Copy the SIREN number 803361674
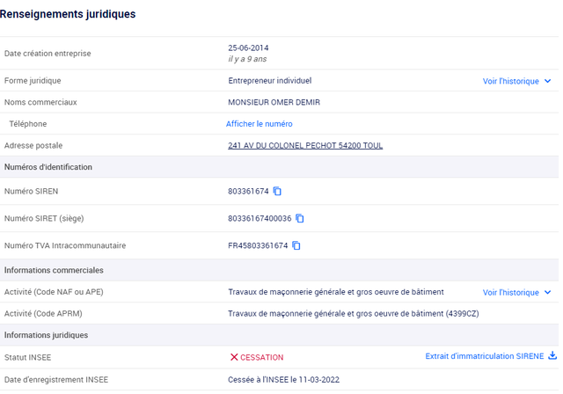 tap(277, 191)
